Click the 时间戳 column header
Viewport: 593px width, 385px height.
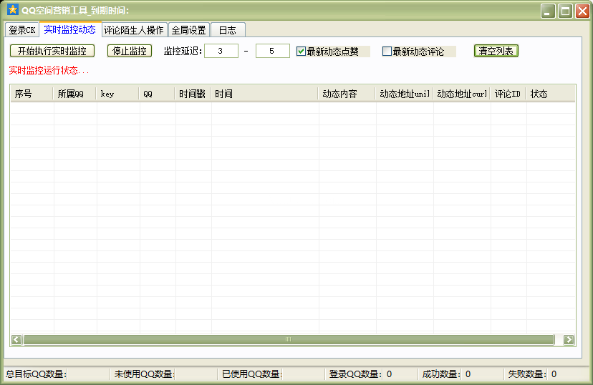pyautogui.click(x=193, y=94)
